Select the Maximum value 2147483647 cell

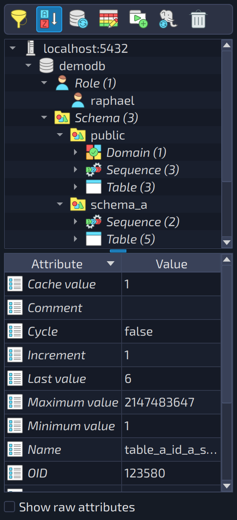click(171, 402)
